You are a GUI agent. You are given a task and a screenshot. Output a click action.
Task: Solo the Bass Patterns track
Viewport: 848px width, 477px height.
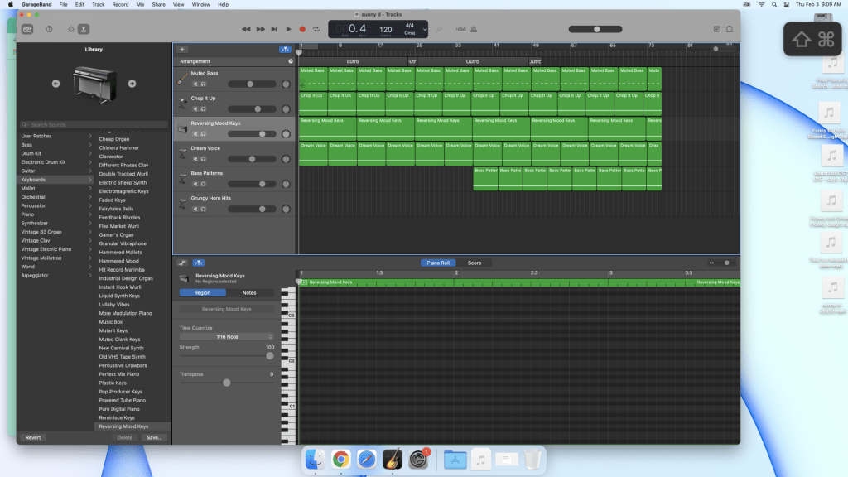[204, 184]
